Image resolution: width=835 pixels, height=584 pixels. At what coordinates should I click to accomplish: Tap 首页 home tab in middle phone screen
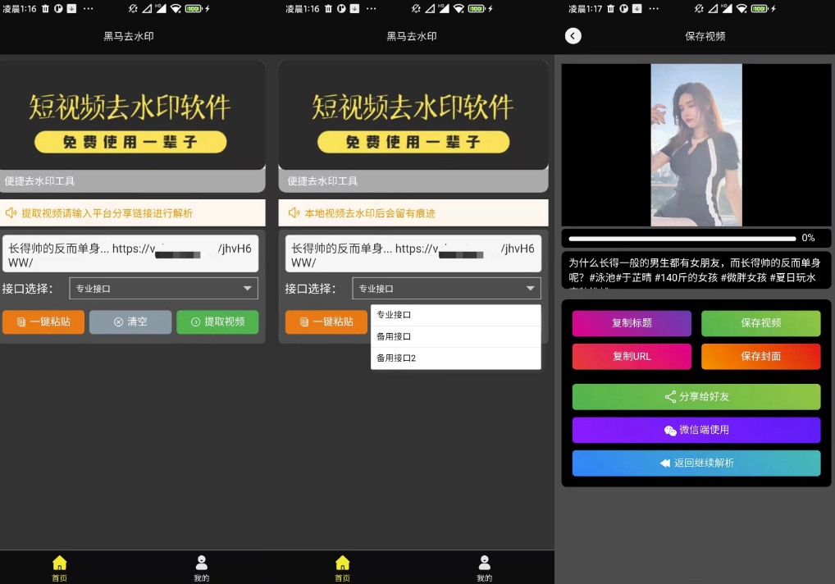tap(342, 568)
